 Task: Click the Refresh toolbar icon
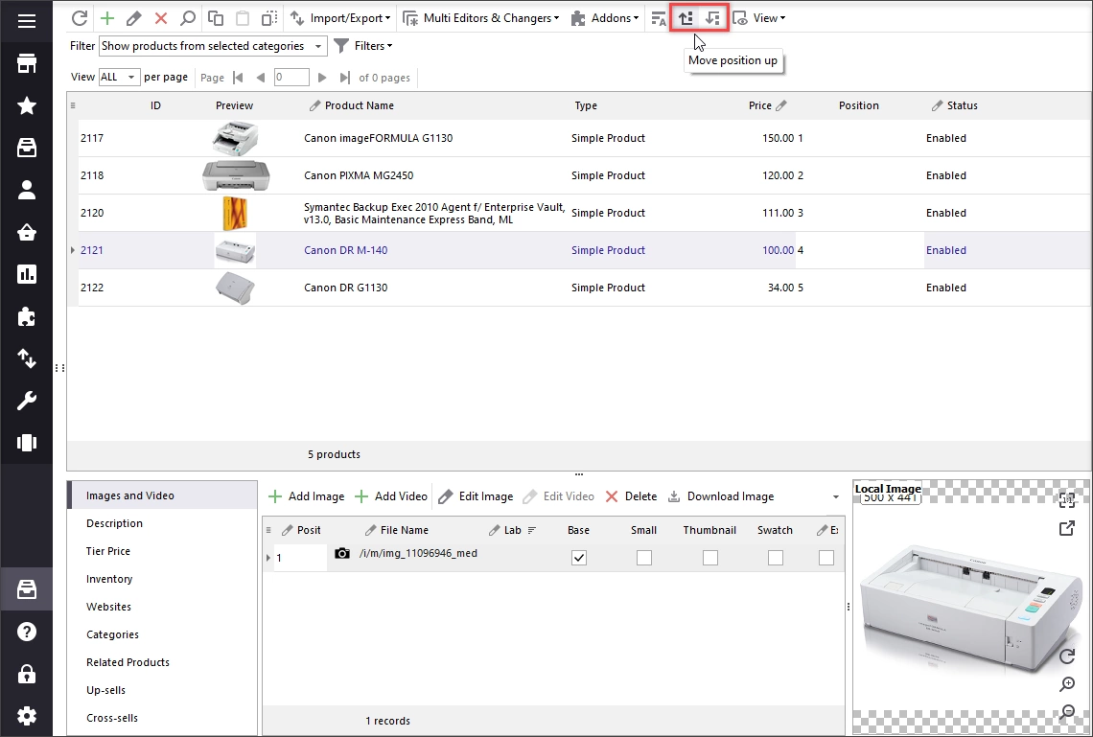click(80, 18)
